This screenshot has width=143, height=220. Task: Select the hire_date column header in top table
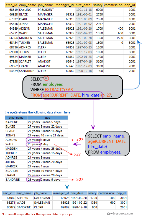click(x=84, y=5)
